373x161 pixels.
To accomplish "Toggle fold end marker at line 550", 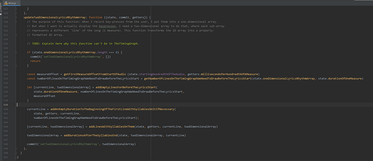I will pos(16,153).
